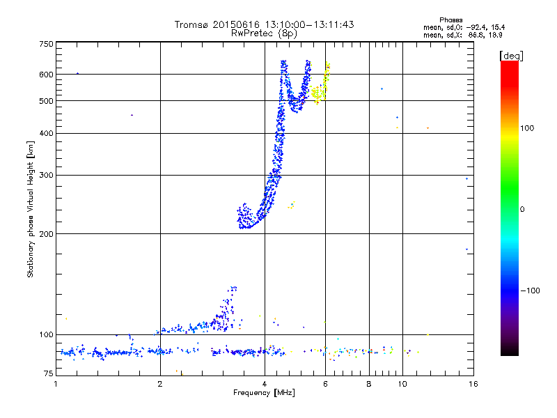
Task: Click the 'Phases' header label
Action: (450, 20)
